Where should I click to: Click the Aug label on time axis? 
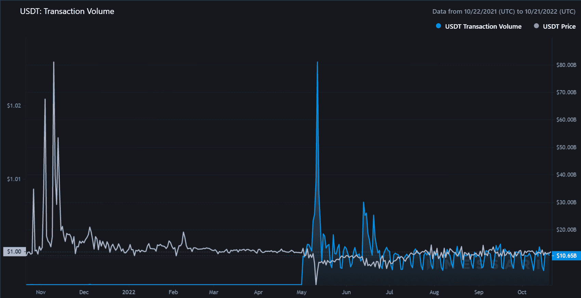click(x=434, y=292)
